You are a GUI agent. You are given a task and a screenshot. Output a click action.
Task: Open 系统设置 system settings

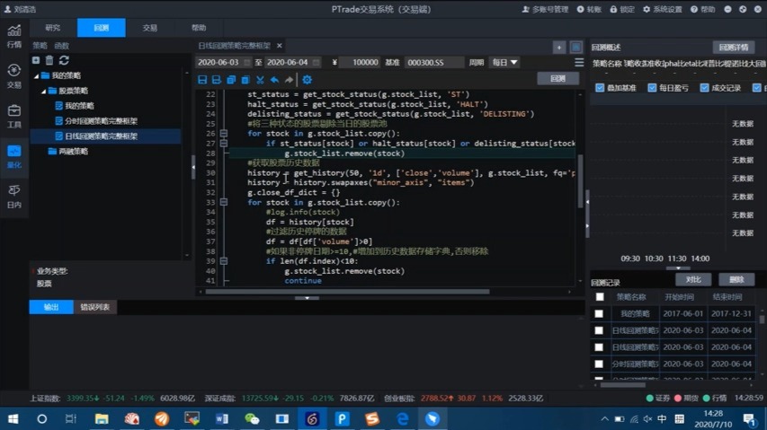(x=663, y=9)
